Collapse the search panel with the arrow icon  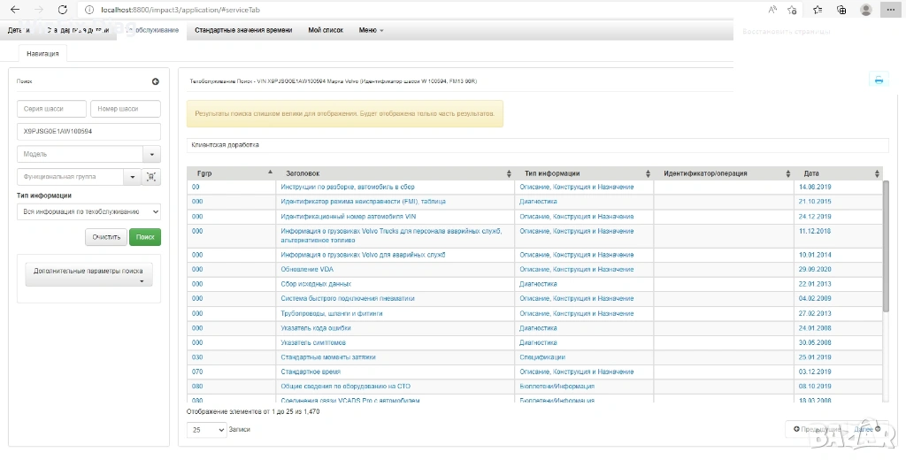click(x=156, y=81)
